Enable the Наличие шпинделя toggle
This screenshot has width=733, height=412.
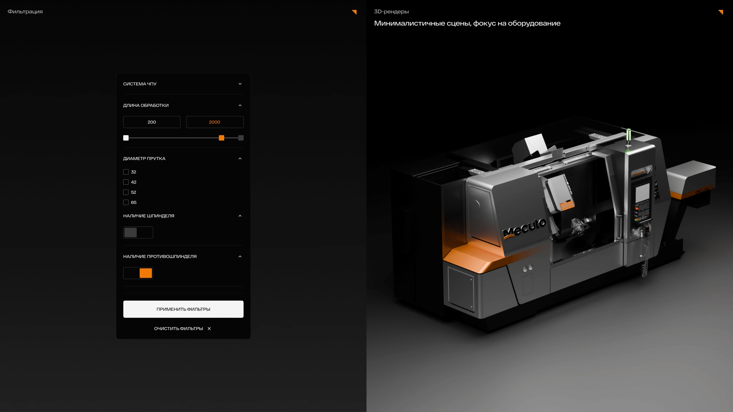(x=138, y=233)
